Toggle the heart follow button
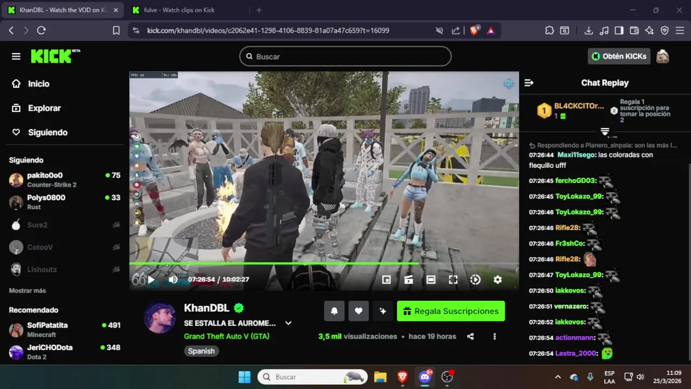The width and height of the screenshot is (691, 389). pos(358,311)
